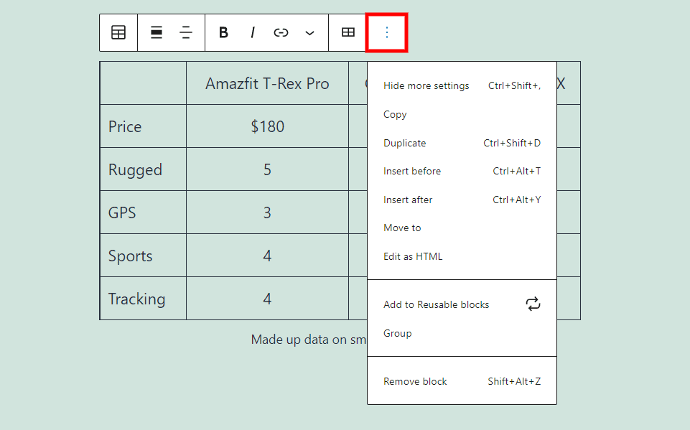The image size is (690, 430).
Task: Duplicate the table block
Action: (404, 142)
